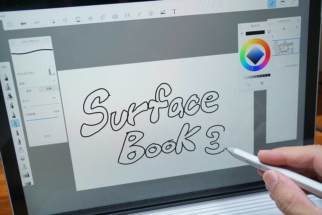This screenshot has width=322, height=215.
Task: Click the current black color swatch bar
Action: (255, 33)
